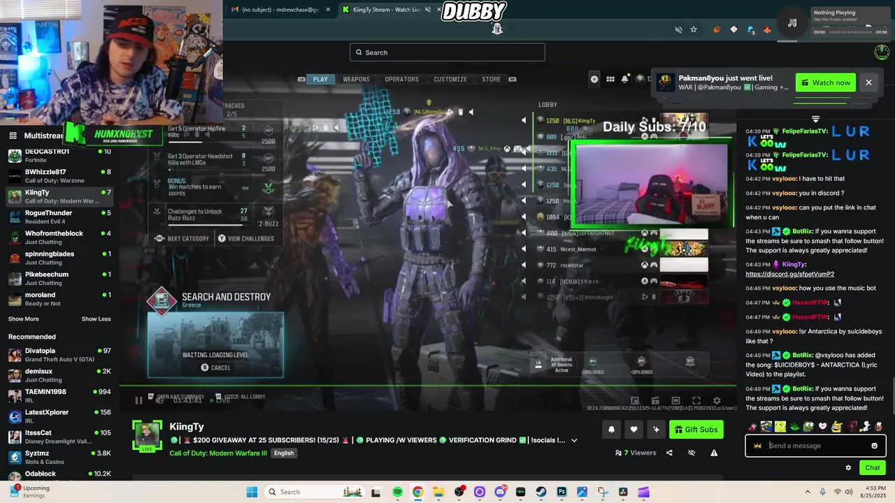The image size is (895, 503).
Task: Open Steam from the taskbar
Action: 540,492
